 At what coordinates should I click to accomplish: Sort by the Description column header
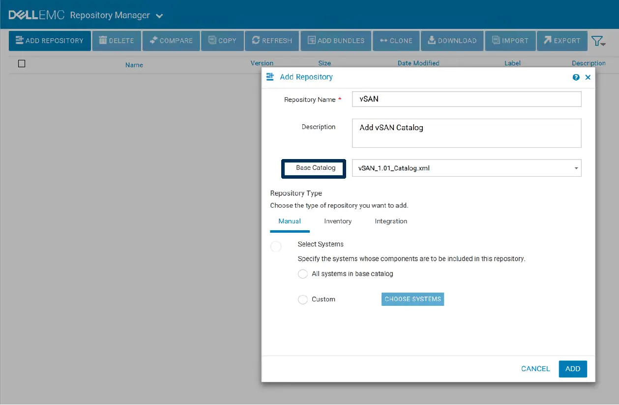589,63
